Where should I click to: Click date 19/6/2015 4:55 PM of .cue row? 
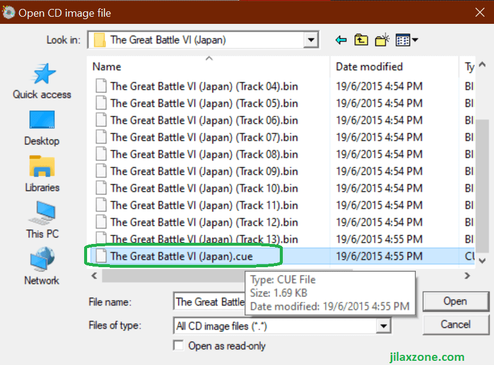pos(379,256)
